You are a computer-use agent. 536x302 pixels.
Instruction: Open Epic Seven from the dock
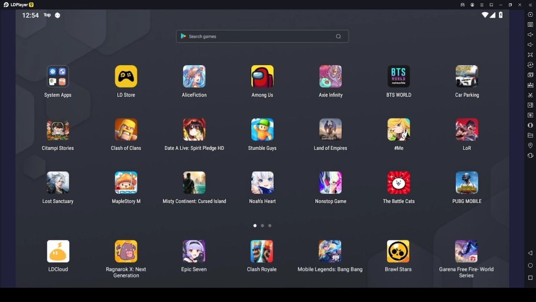coord(194,251)
